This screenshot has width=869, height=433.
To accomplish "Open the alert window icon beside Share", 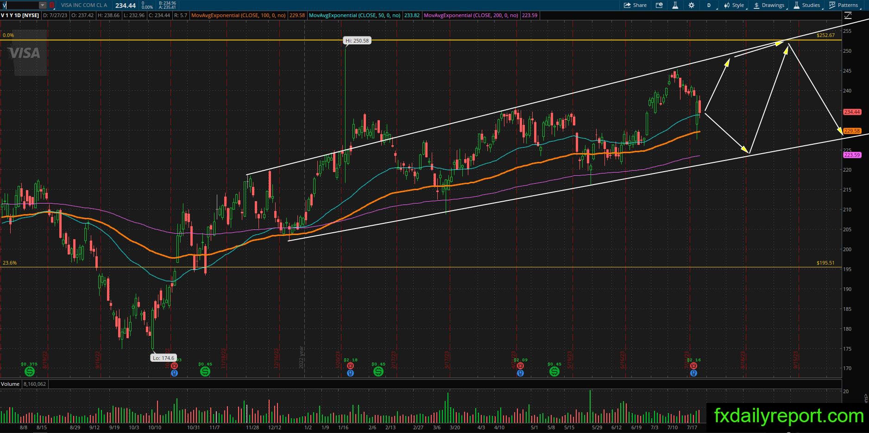I will click(x=659, y=5).
